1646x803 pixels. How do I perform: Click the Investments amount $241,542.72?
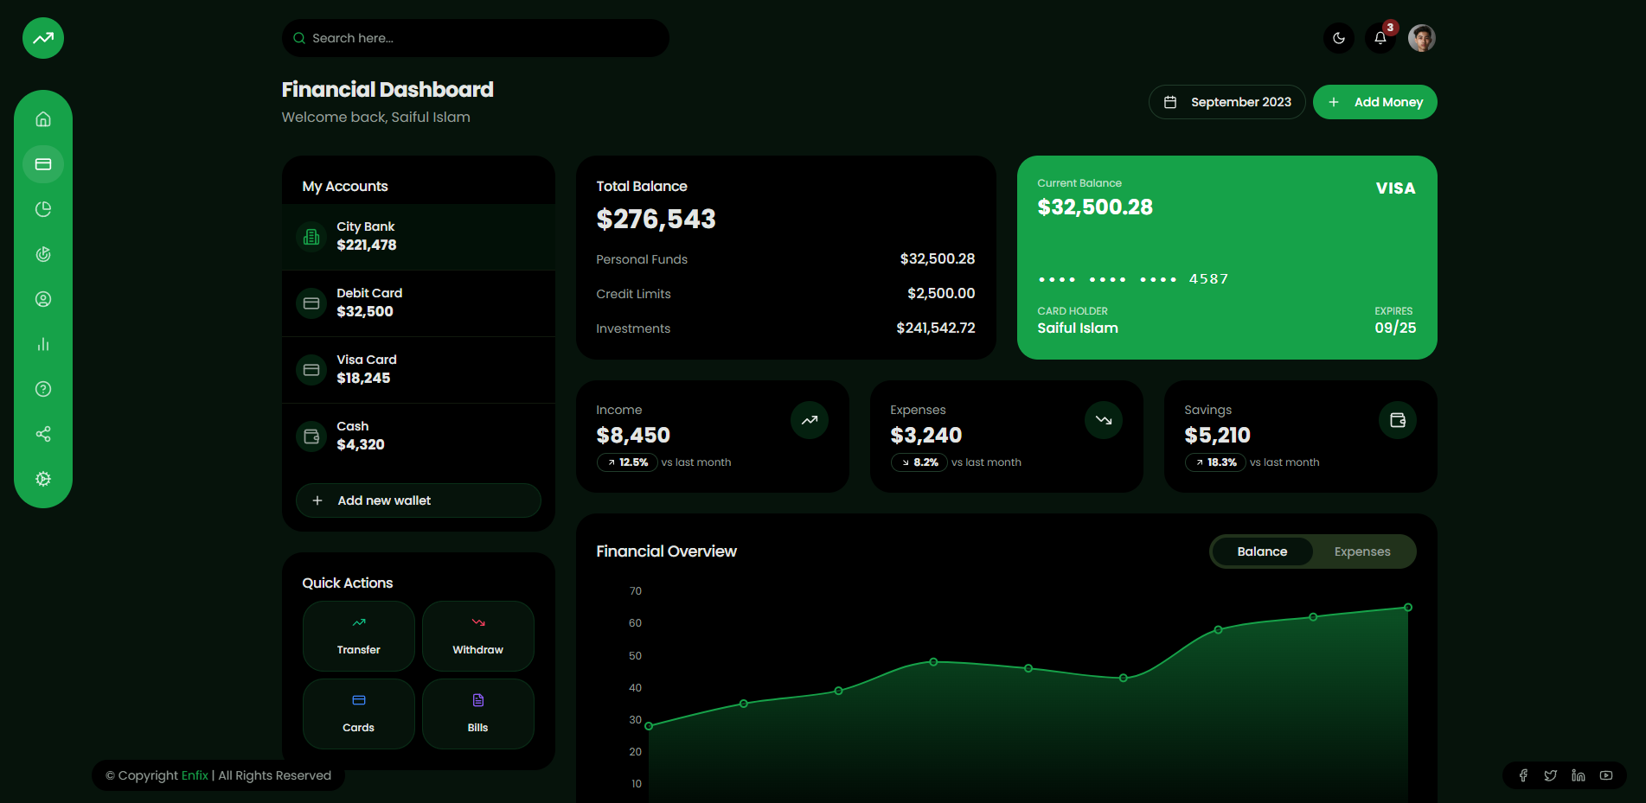tap(936, 328)
